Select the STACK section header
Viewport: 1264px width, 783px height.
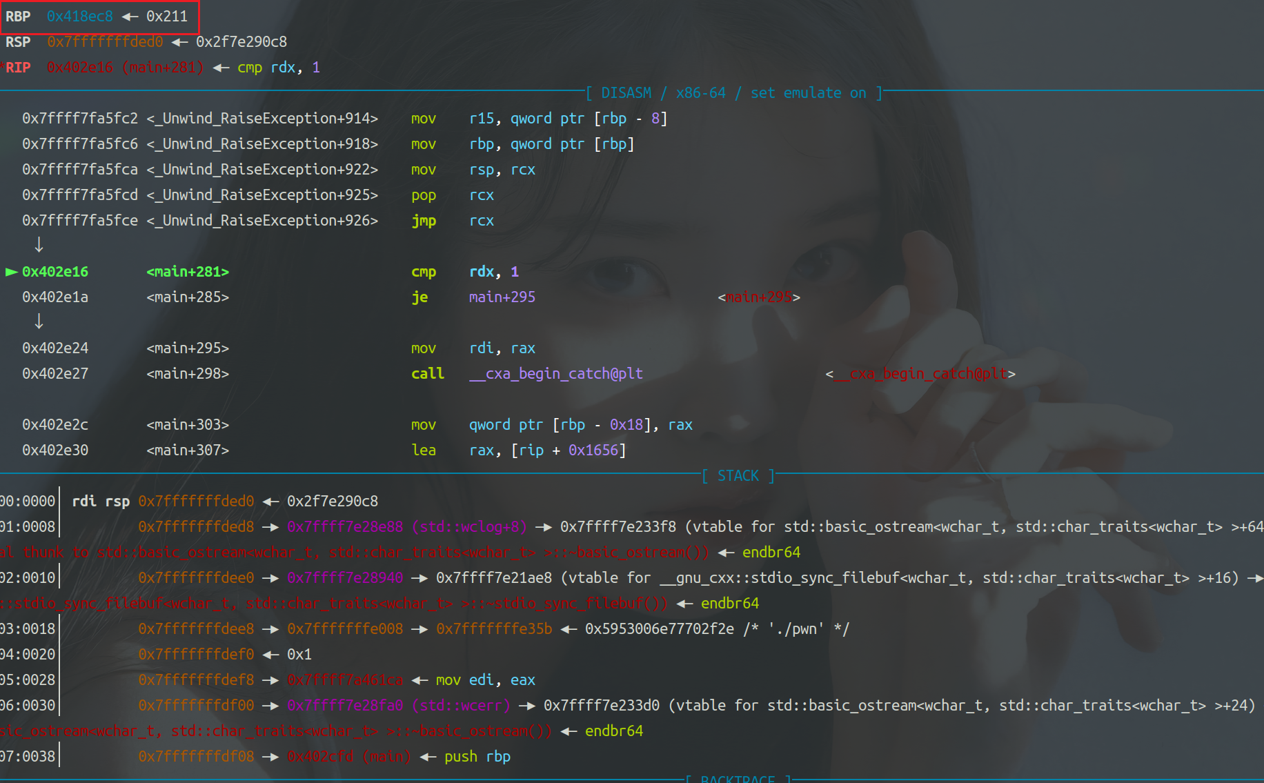pyautogui.click(x=738, y=476)
